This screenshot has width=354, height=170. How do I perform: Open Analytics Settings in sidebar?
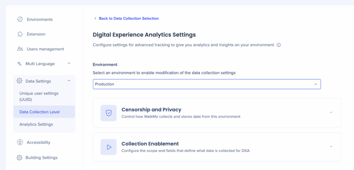point(36,124)
